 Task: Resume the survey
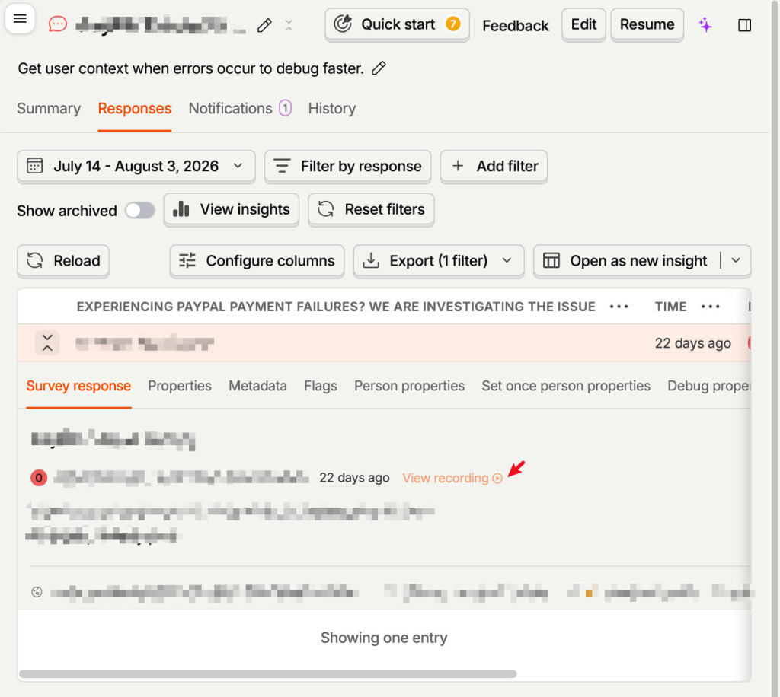point(647,24)
